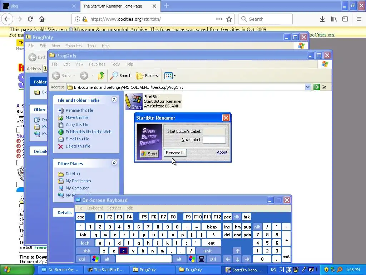Toggle the Firefox sidebar icon
Screen dimensions: 366x275
345,19
